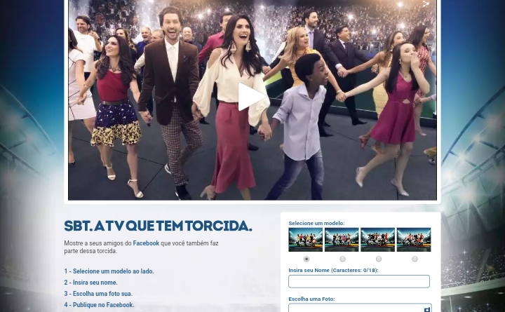Viewport: 505px width, 312px height.
Task: Click the 'Escolha uma Foto' file field
Action: 354,308
